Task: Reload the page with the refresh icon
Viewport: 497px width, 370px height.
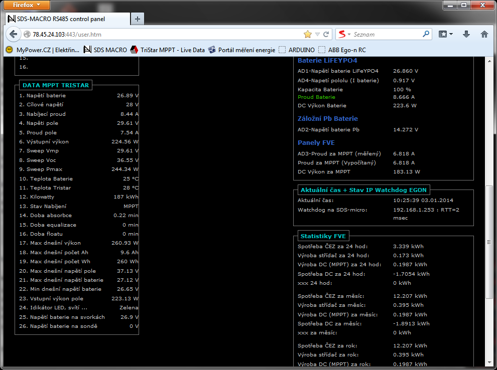Action: tap(326, 35)
